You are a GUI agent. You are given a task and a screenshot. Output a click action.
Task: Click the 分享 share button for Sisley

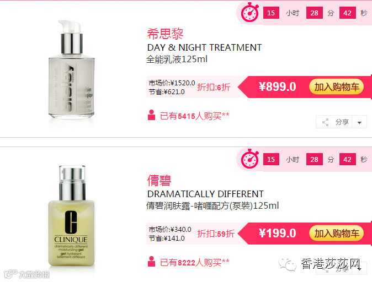[x=334, y=122]
